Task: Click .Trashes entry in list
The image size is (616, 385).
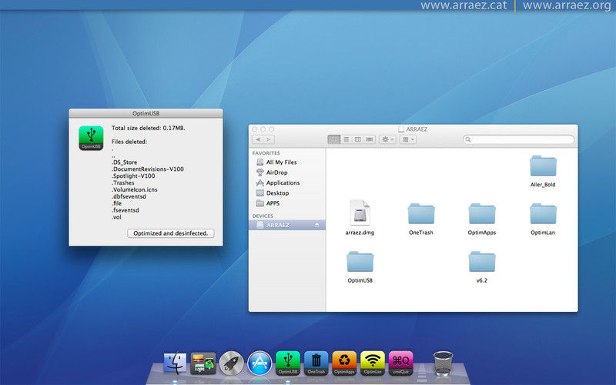Action: 123,182
